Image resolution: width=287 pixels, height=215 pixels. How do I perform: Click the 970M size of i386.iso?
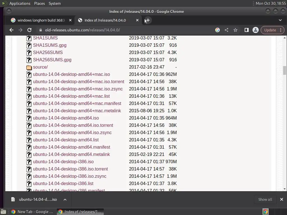tap(171, 162)
